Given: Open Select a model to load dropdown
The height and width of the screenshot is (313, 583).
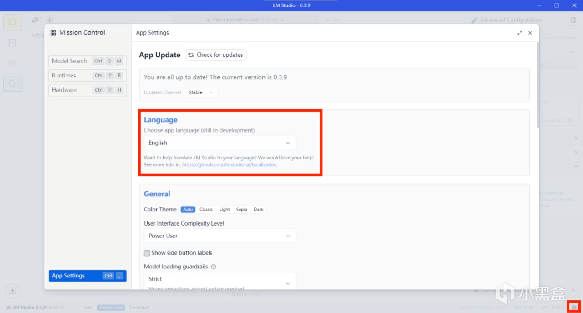Looking at the screenshot, I should [x=246, y=20].
